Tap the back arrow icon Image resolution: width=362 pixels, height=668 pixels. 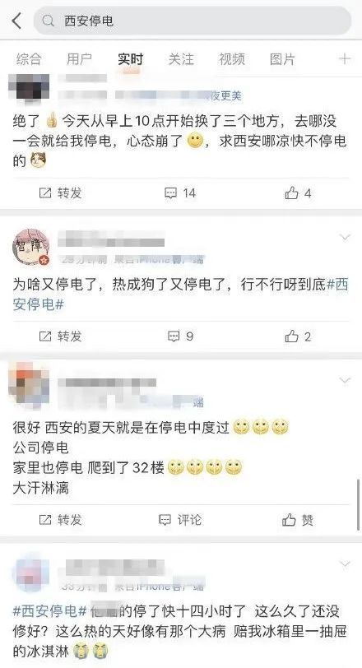[x=16, y=21]
